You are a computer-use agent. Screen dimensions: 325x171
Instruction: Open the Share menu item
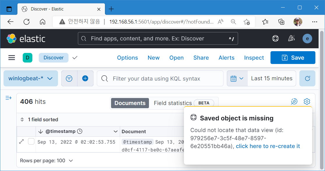201,58
